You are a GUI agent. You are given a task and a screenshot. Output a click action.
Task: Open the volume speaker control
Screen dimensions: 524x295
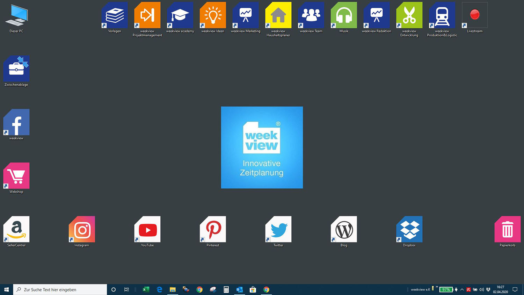tap(482, 289)
